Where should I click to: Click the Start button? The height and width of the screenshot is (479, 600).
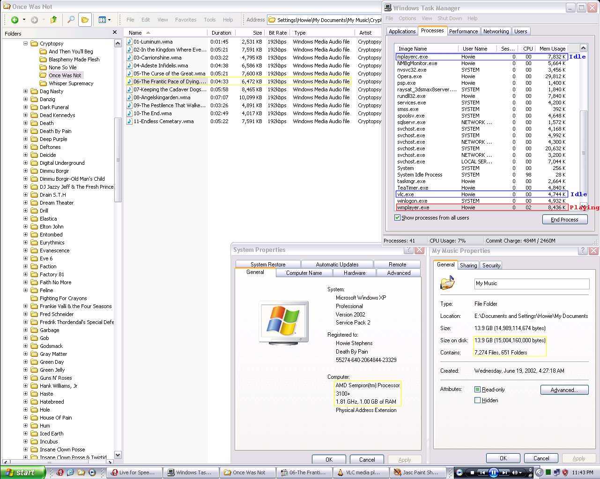coord(22,472)
